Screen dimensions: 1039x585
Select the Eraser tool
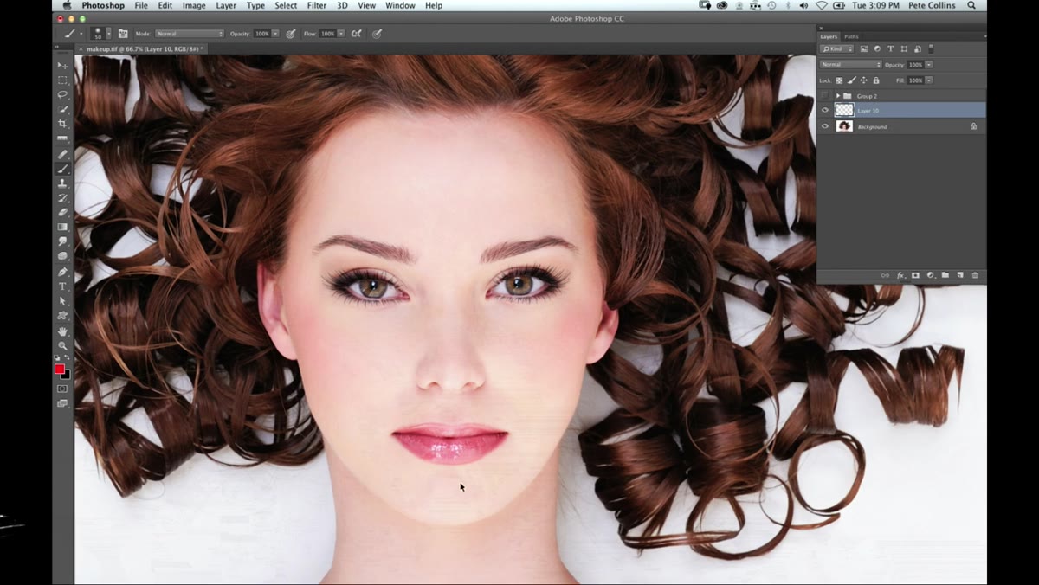[x=62, y=212]
